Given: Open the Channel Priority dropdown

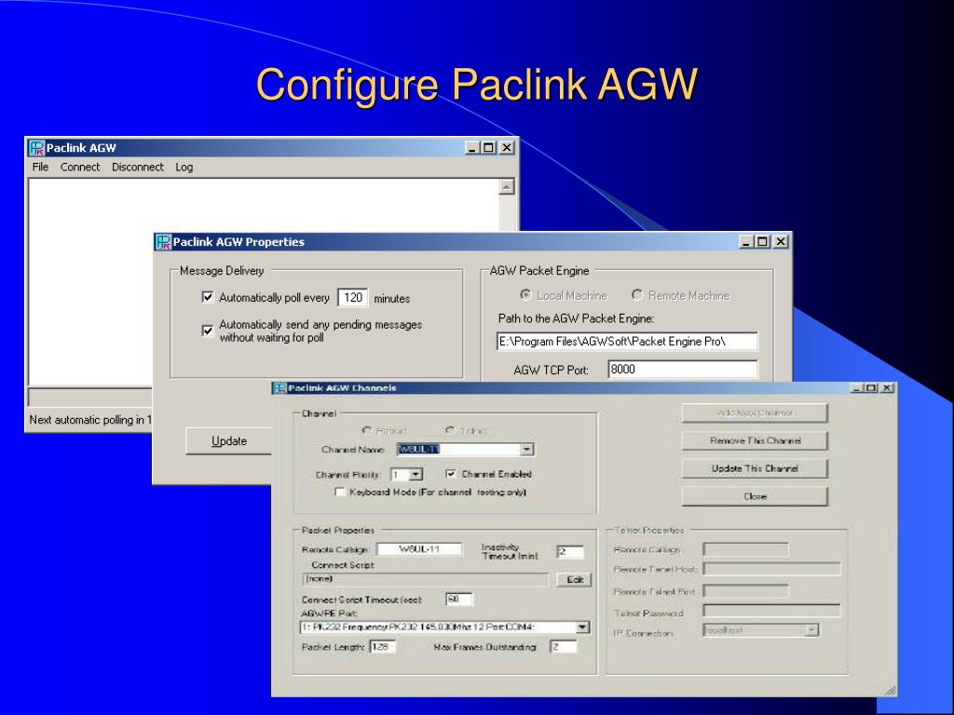Looking at the screenshot, I should [x=416, y=474].
